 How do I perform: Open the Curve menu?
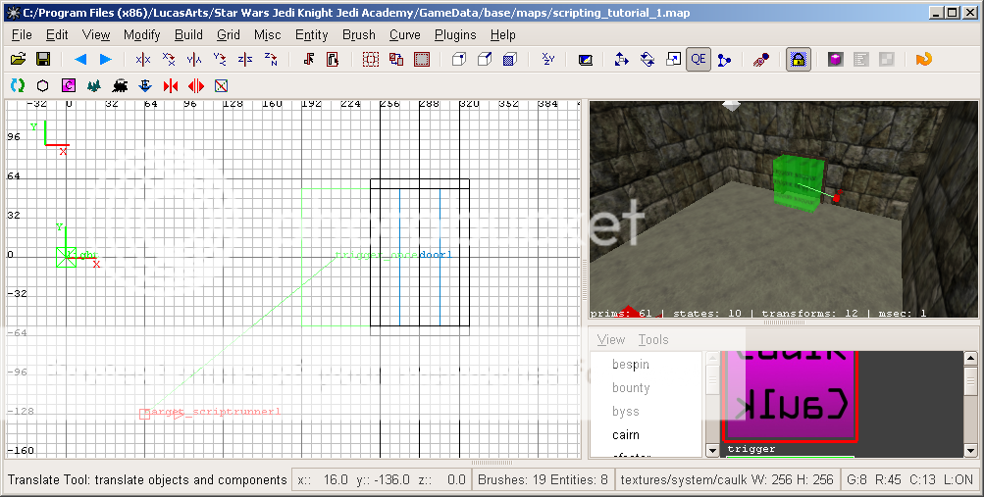pos(404,34)
